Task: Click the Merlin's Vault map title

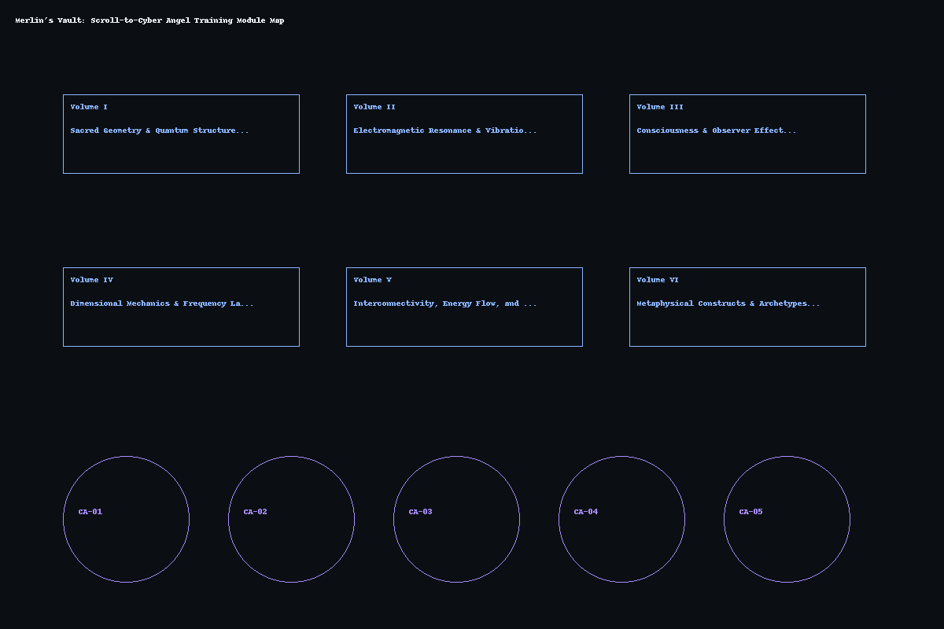Action: [149, 20]
